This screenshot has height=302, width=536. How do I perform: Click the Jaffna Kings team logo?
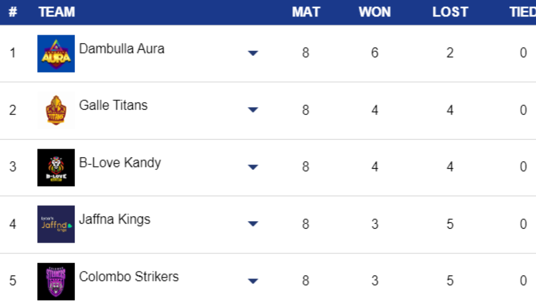56,224
